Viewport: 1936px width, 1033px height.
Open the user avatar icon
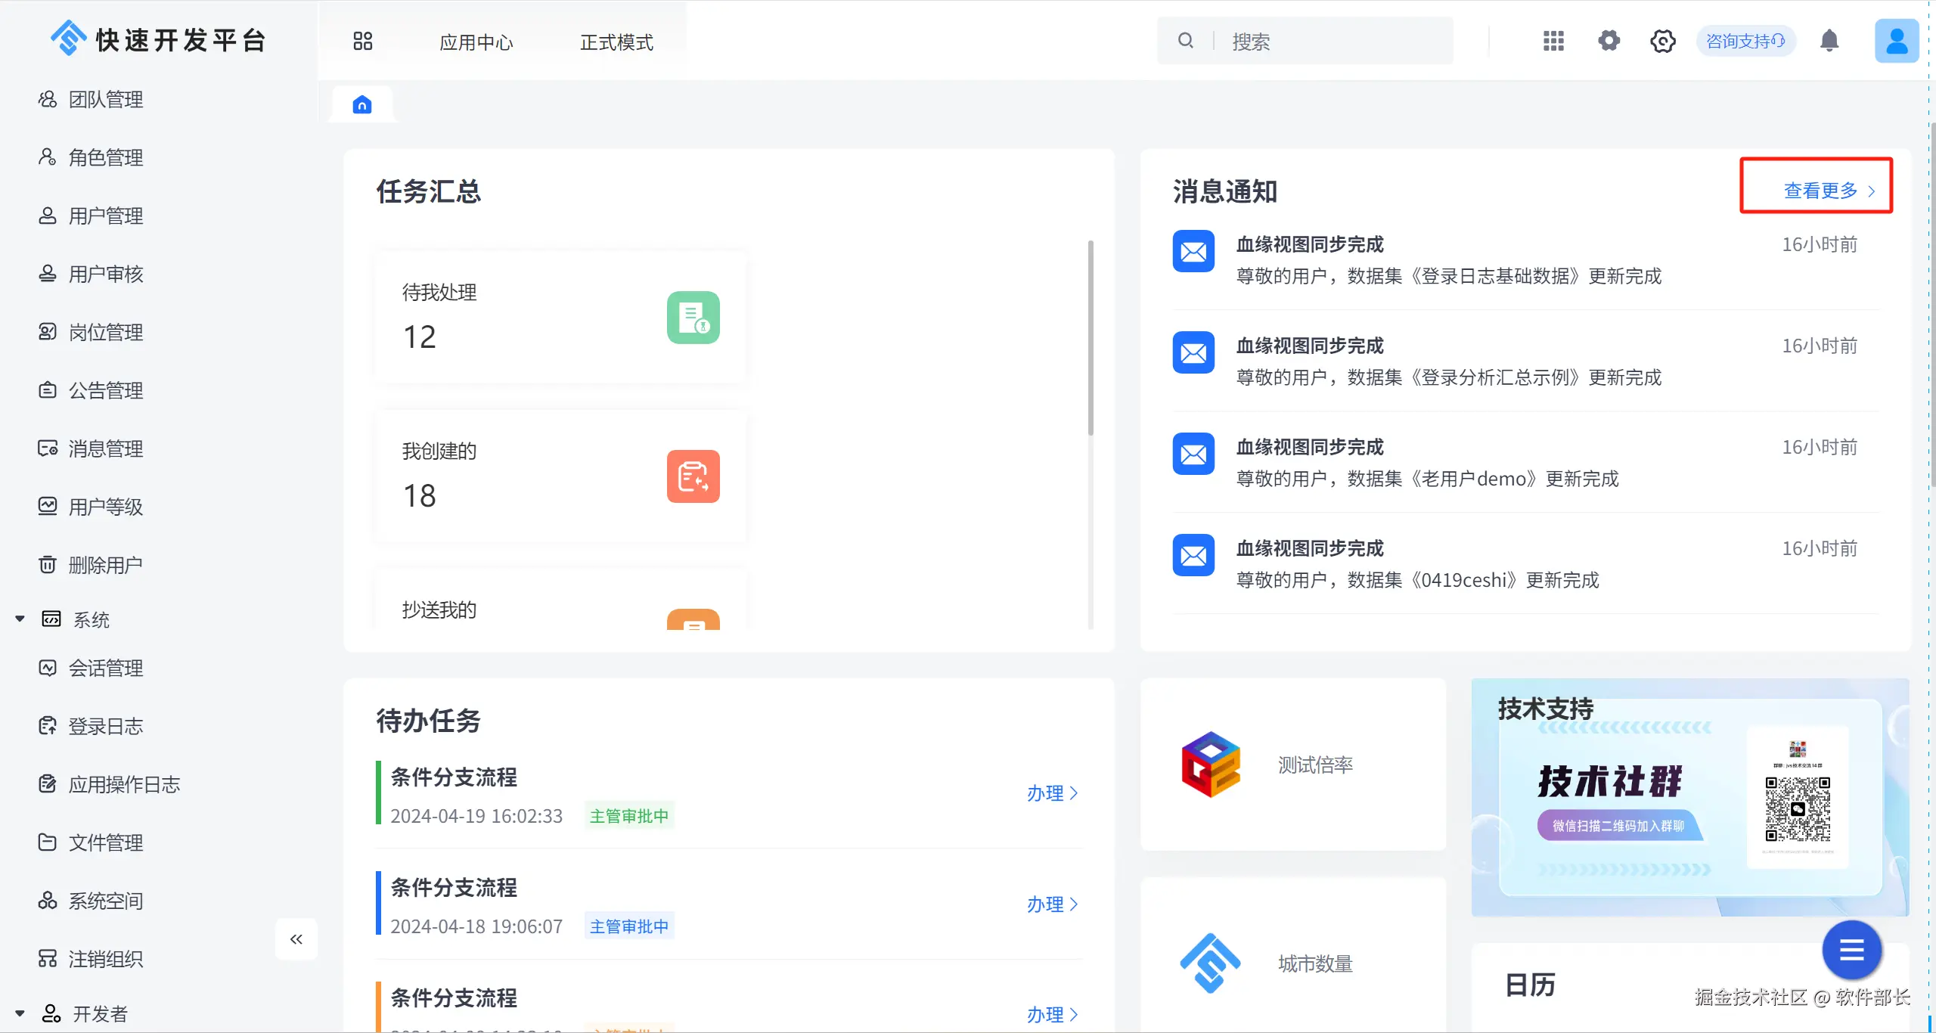click(x=1896, y=41)
